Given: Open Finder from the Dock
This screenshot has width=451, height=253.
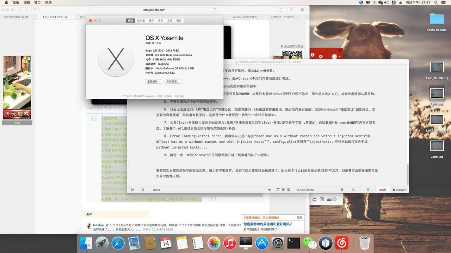Looking at the screenshot, I should 86,243.
